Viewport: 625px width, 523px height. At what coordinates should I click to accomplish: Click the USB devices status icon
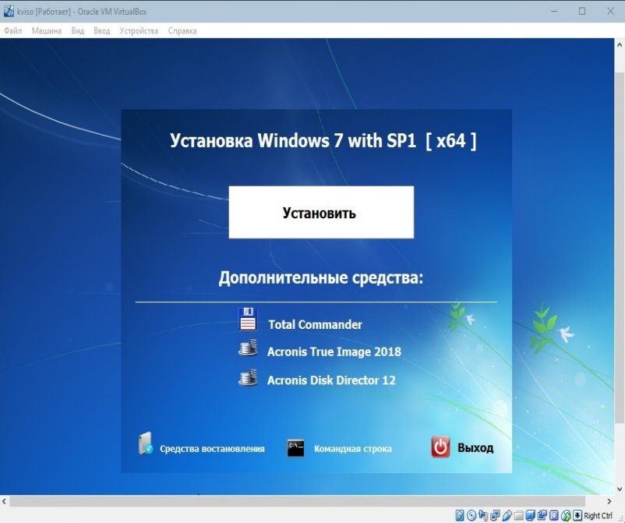pyautogui.click(x=507, y=515)
